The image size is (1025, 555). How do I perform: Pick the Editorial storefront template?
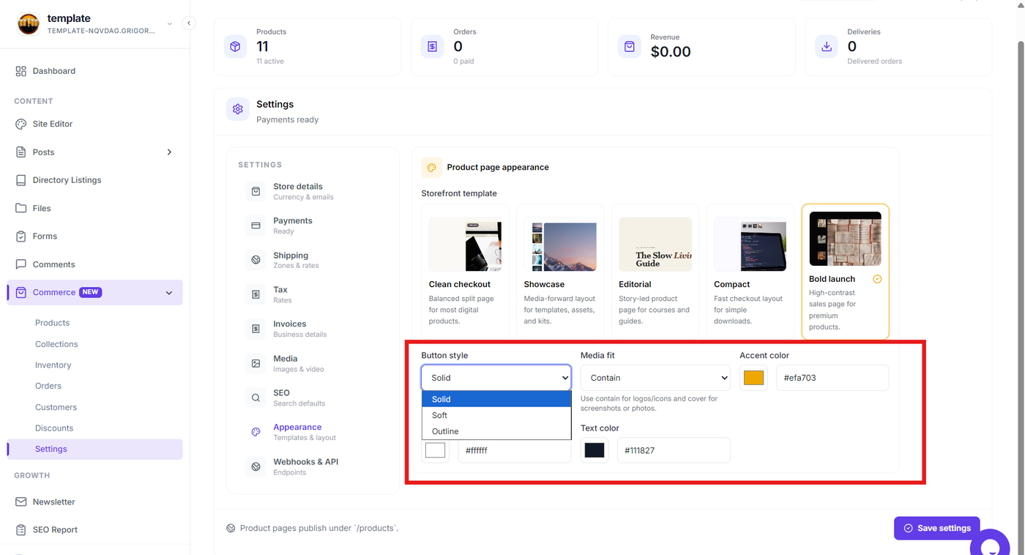point(655,272)
